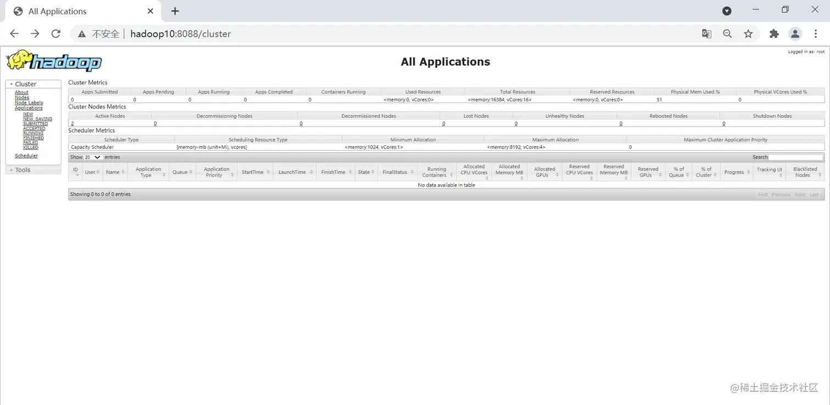Filter applications by NEW state
This screenshot has width=830, height=405.
click(x=28, y=114)
